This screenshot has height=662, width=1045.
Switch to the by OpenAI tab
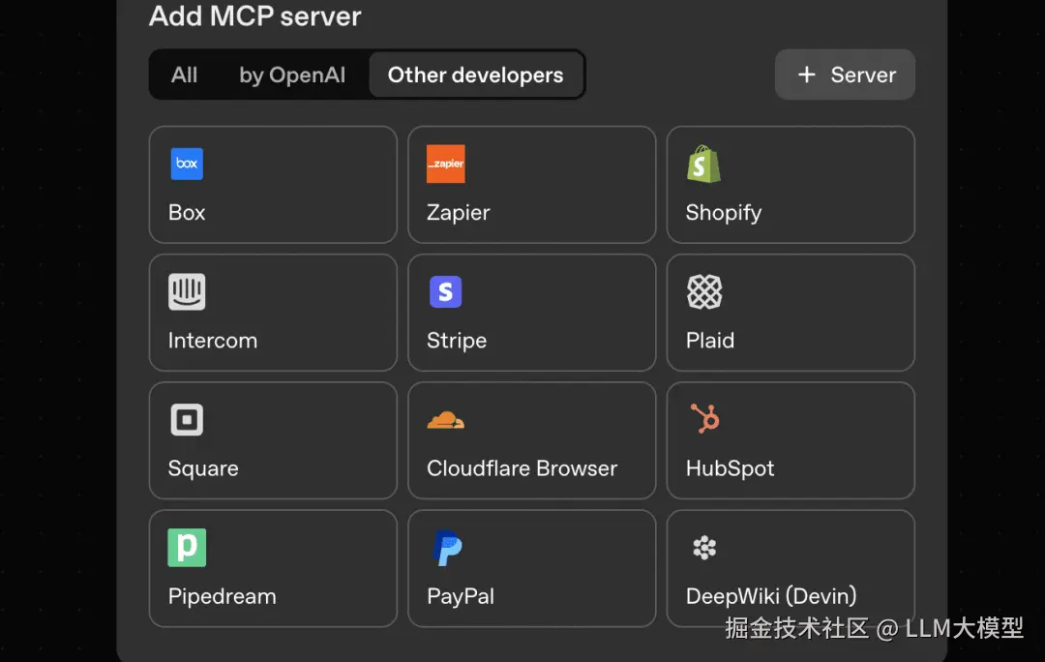click(292, 75)
